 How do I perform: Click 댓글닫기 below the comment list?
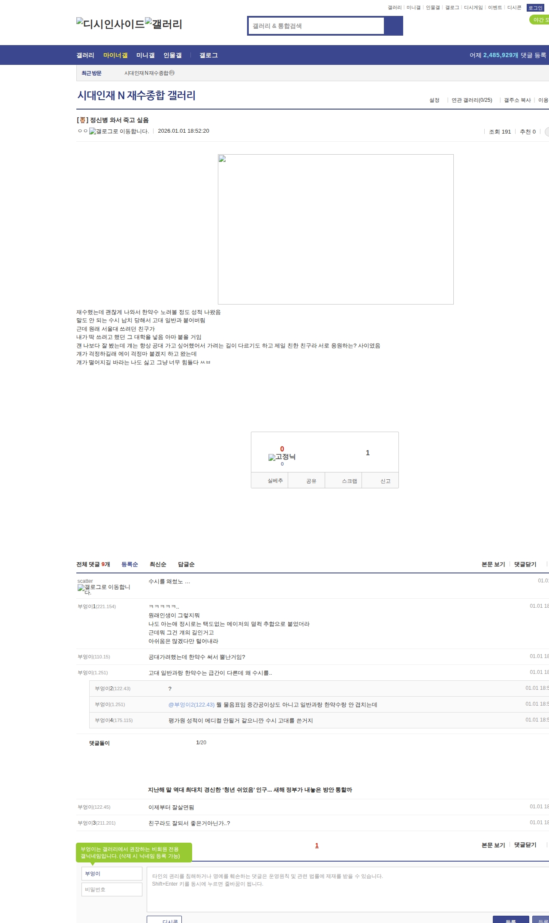(x=525, y=845)
